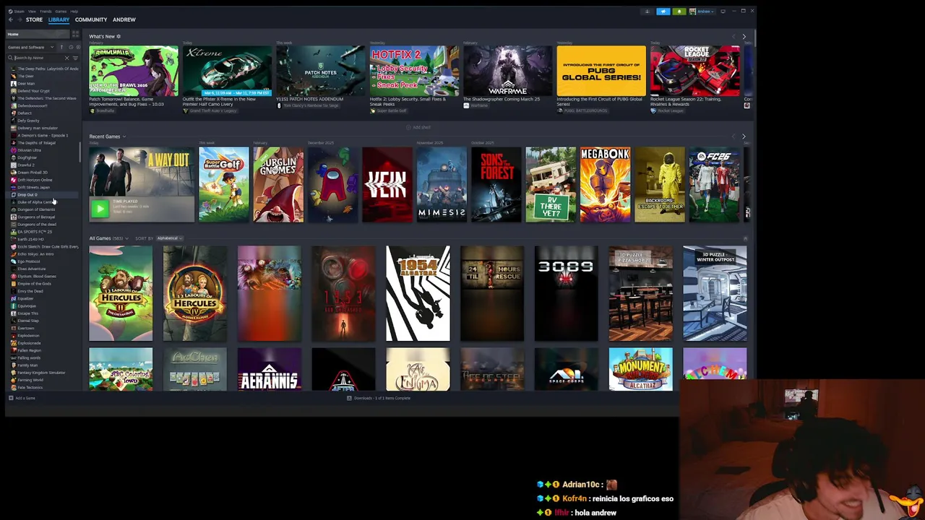
Task: Open the Andrew account dropdown
Action: (706, 12)
